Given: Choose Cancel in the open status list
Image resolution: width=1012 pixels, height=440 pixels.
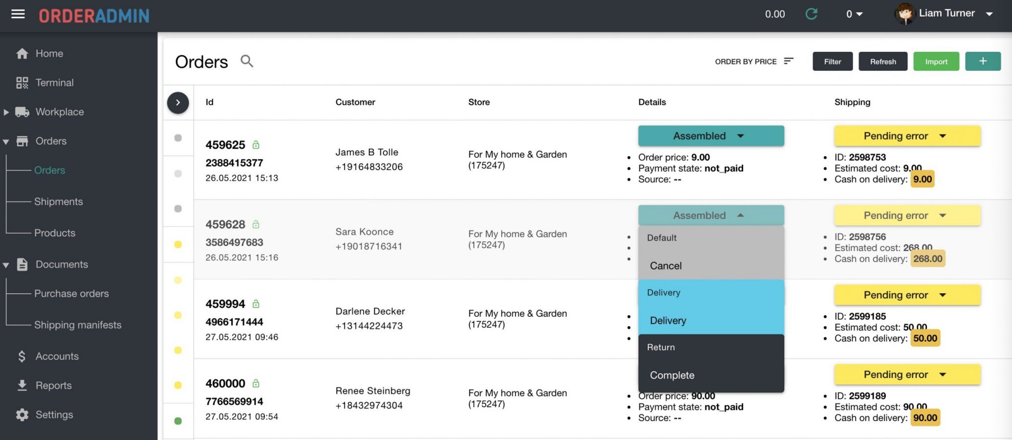Looking at the screenshot, I should 666,265.
